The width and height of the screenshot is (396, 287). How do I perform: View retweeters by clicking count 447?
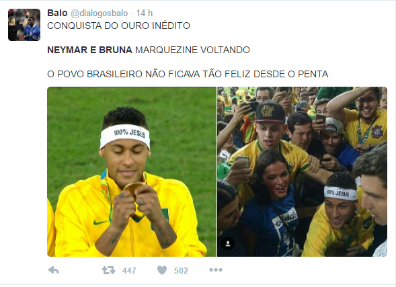[129, 271]
